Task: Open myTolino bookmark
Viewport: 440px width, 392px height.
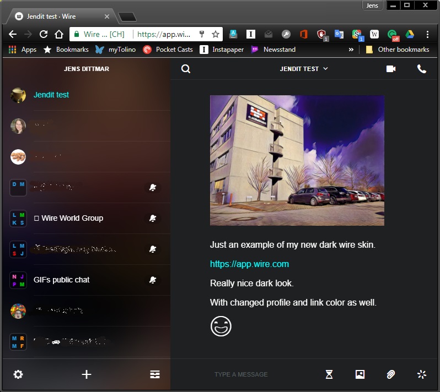Action: tap(115, 50)
